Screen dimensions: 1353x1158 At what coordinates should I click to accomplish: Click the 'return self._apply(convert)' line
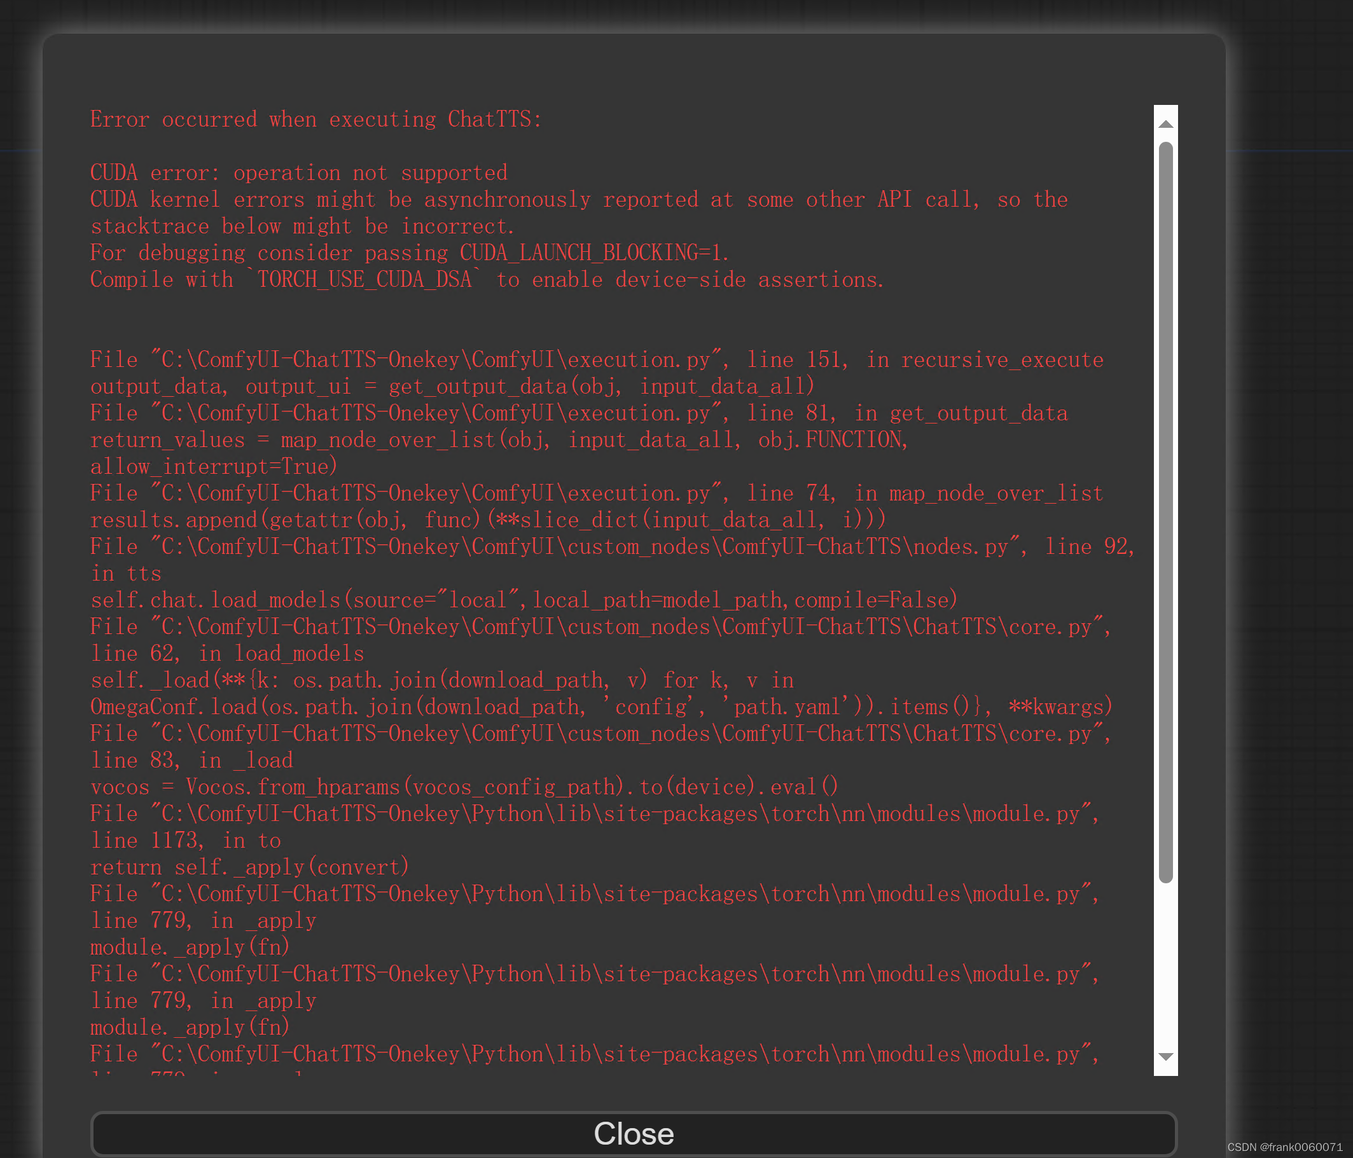click(x=249, y=867)
